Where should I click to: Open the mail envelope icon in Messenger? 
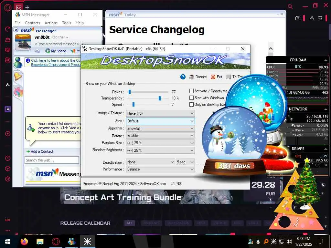(x=37, y=51)
